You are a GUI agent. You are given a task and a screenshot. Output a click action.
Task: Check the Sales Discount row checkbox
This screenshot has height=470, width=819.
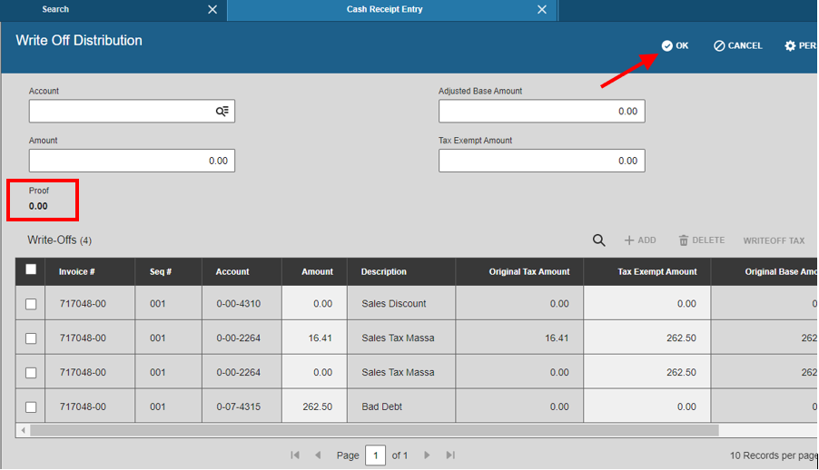(31, 304)
